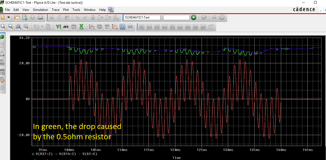This screenshot has width=326, height=160.
Task: Select the blue V(D2:C) trace legend
Action: click(90, 154)
